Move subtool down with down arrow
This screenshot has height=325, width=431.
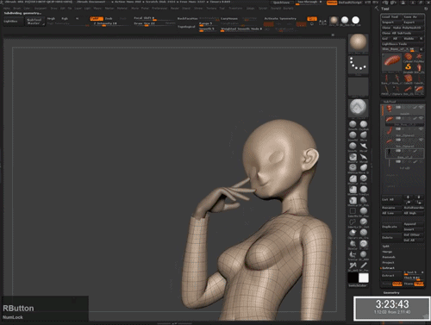pos(418,197)
